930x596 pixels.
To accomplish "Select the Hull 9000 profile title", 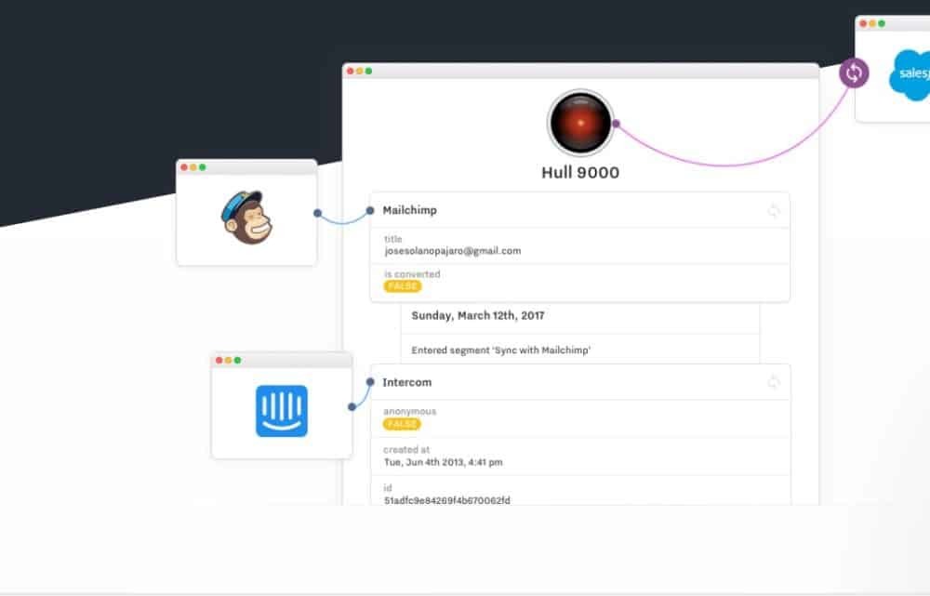I will 579,172.
